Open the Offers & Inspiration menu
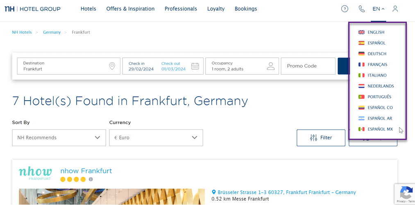This screenshot has height=205, width=415. tap(131, 9)
